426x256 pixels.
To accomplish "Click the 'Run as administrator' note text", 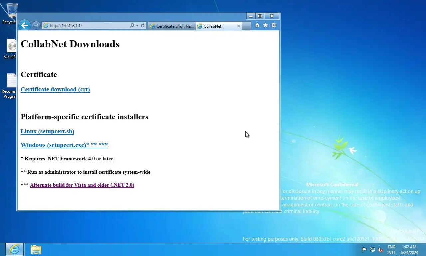I will point(86,172).
